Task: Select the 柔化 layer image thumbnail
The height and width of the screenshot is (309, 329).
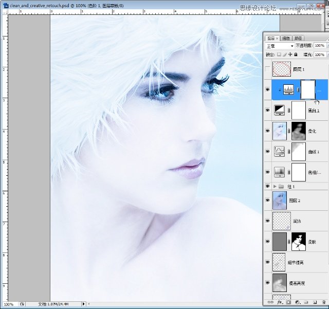Action: [280, 131]
